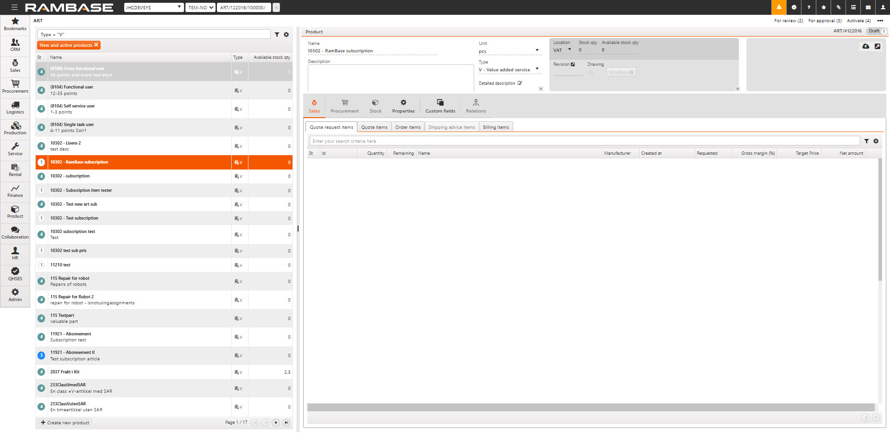Open the Procurement cart icon in sidebar

[x=15, y=87]
